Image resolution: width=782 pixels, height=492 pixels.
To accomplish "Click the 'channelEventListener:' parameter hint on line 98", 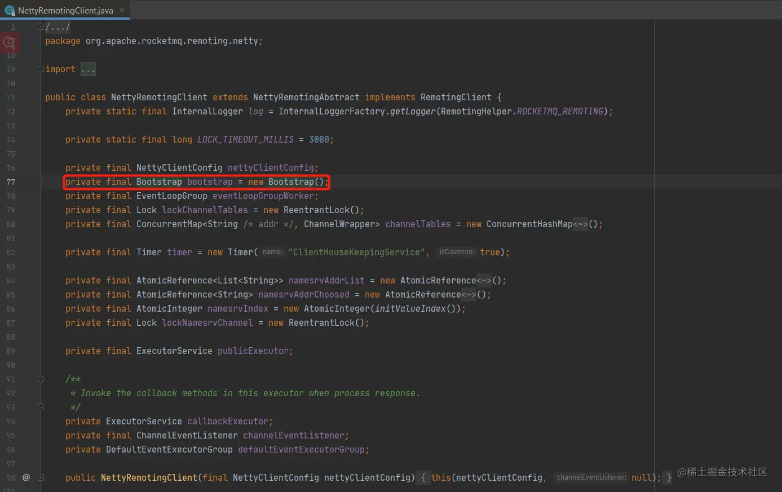I will [x=591, y=477].
